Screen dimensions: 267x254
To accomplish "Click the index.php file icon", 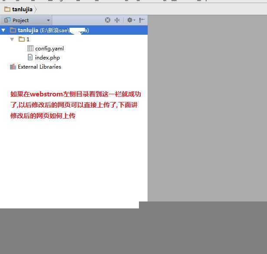I will pos(30,57).
